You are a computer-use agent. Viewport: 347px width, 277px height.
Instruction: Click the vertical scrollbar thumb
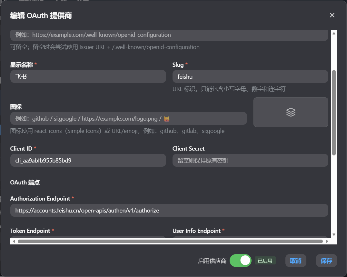(x=334, y=113)
